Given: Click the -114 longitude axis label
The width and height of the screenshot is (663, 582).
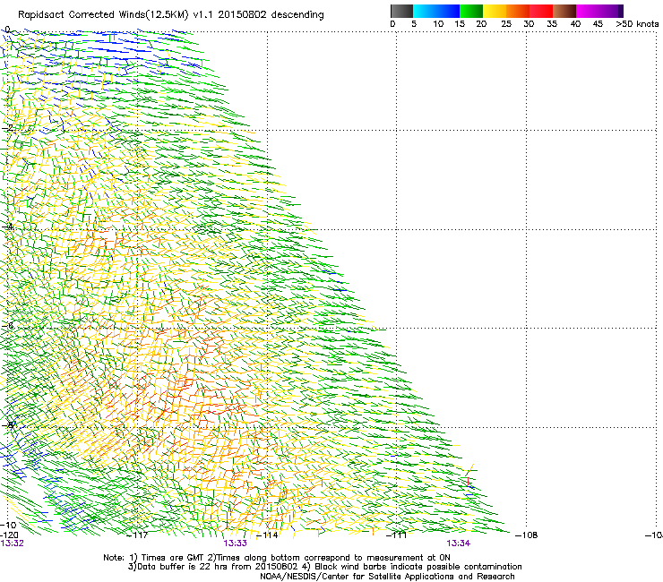Looking at the screenshot, I should [267, 535].
